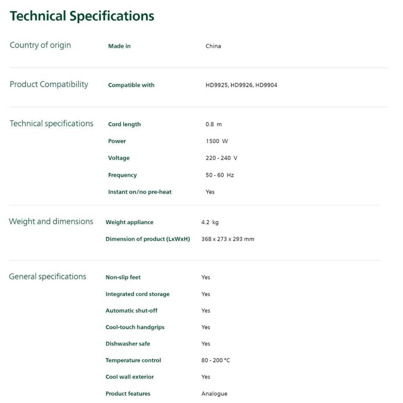Viewport: 403px width, 403px height.
Task: Click the Weight and dimensions section title
Action: click(x=51, y=222)
